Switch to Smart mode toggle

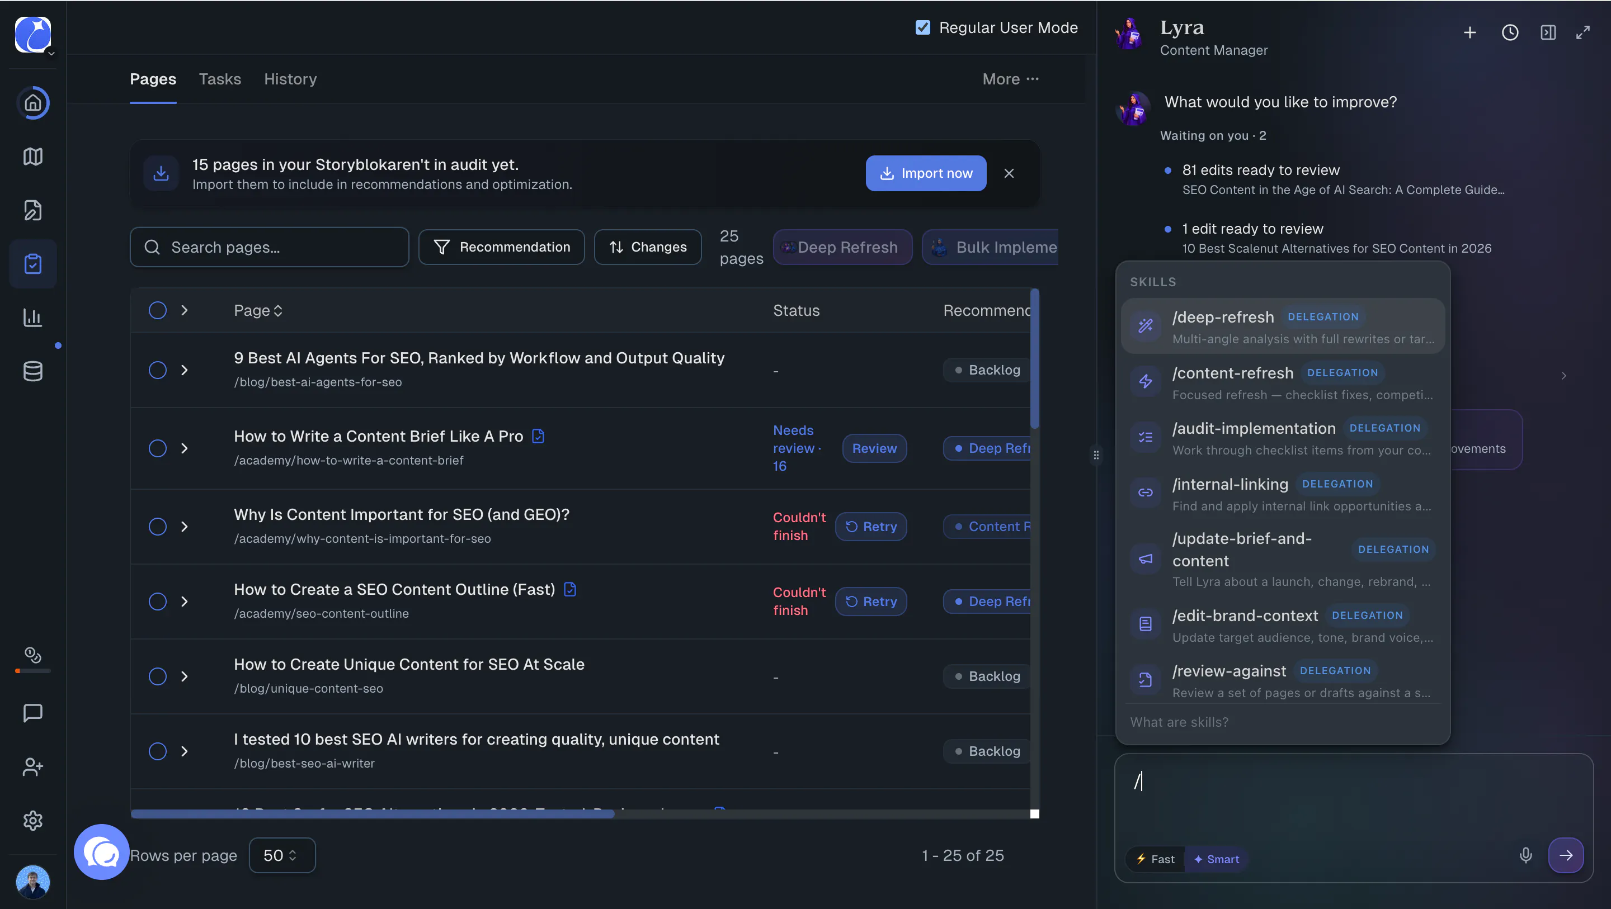(x=1217, y=859)
